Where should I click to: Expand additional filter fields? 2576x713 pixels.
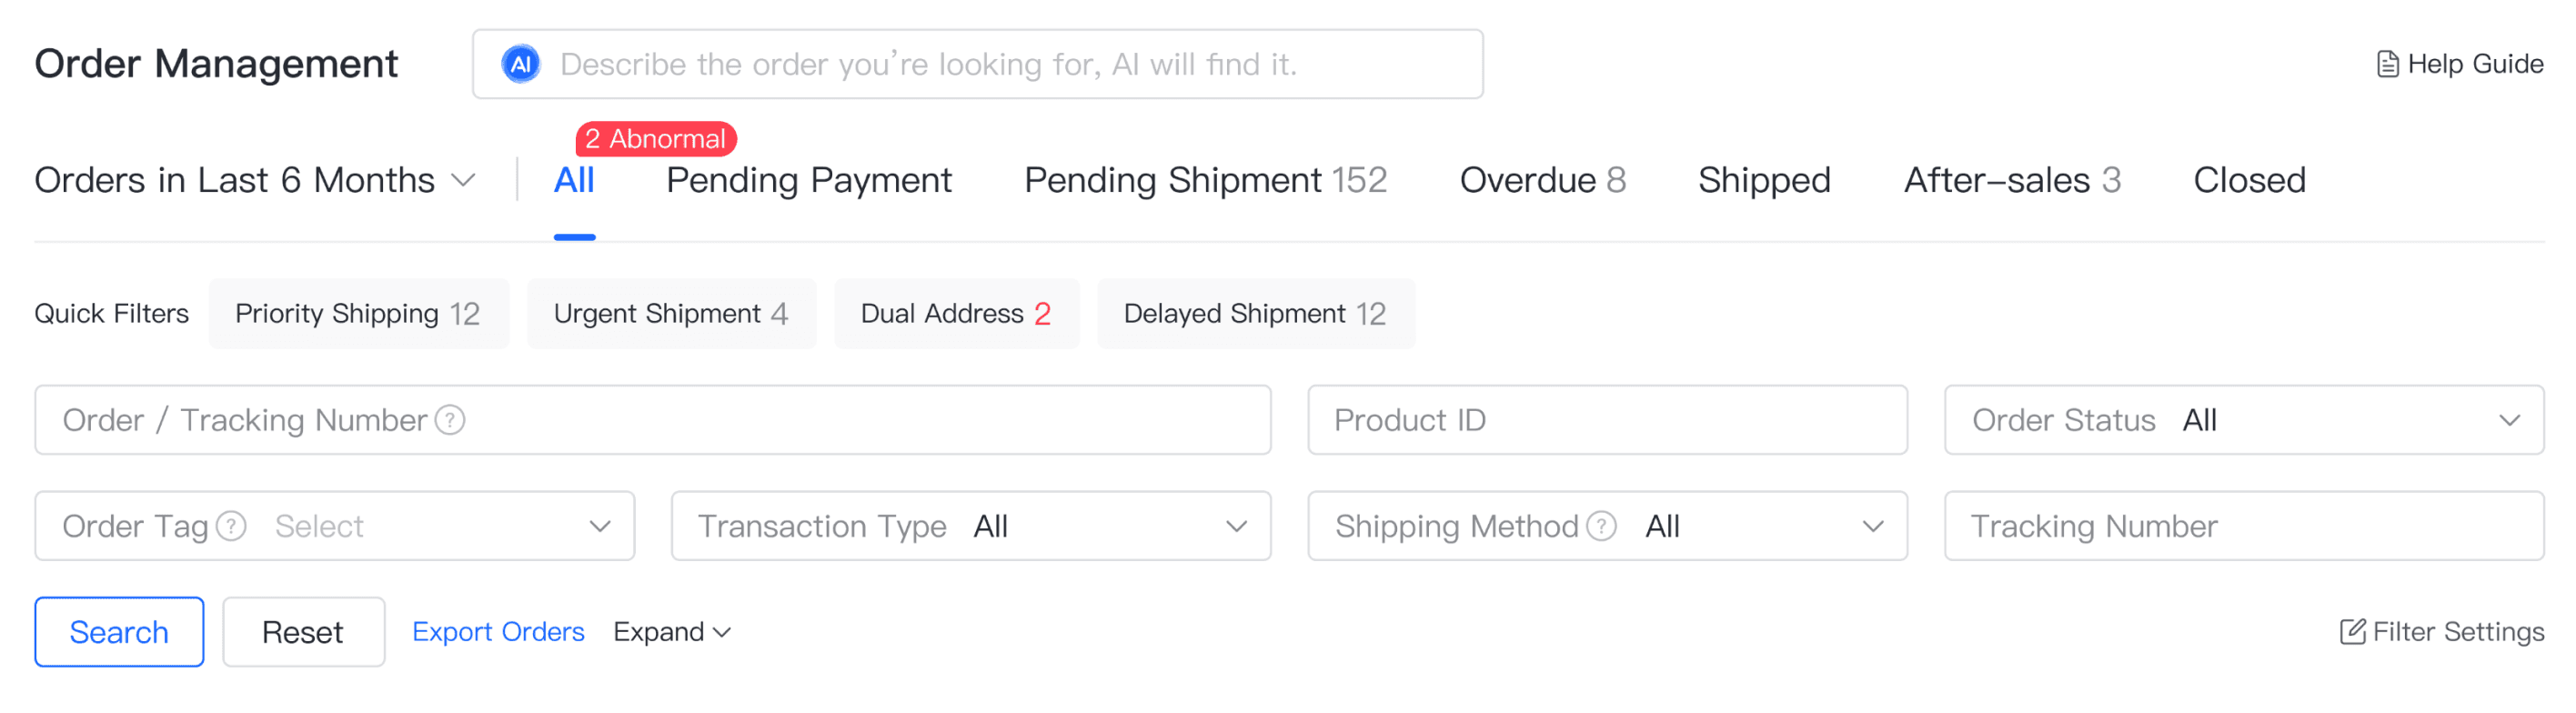671,632
